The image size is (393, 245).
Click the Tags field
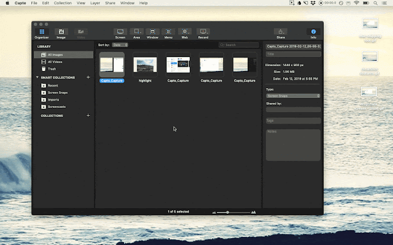coord(294,121)
